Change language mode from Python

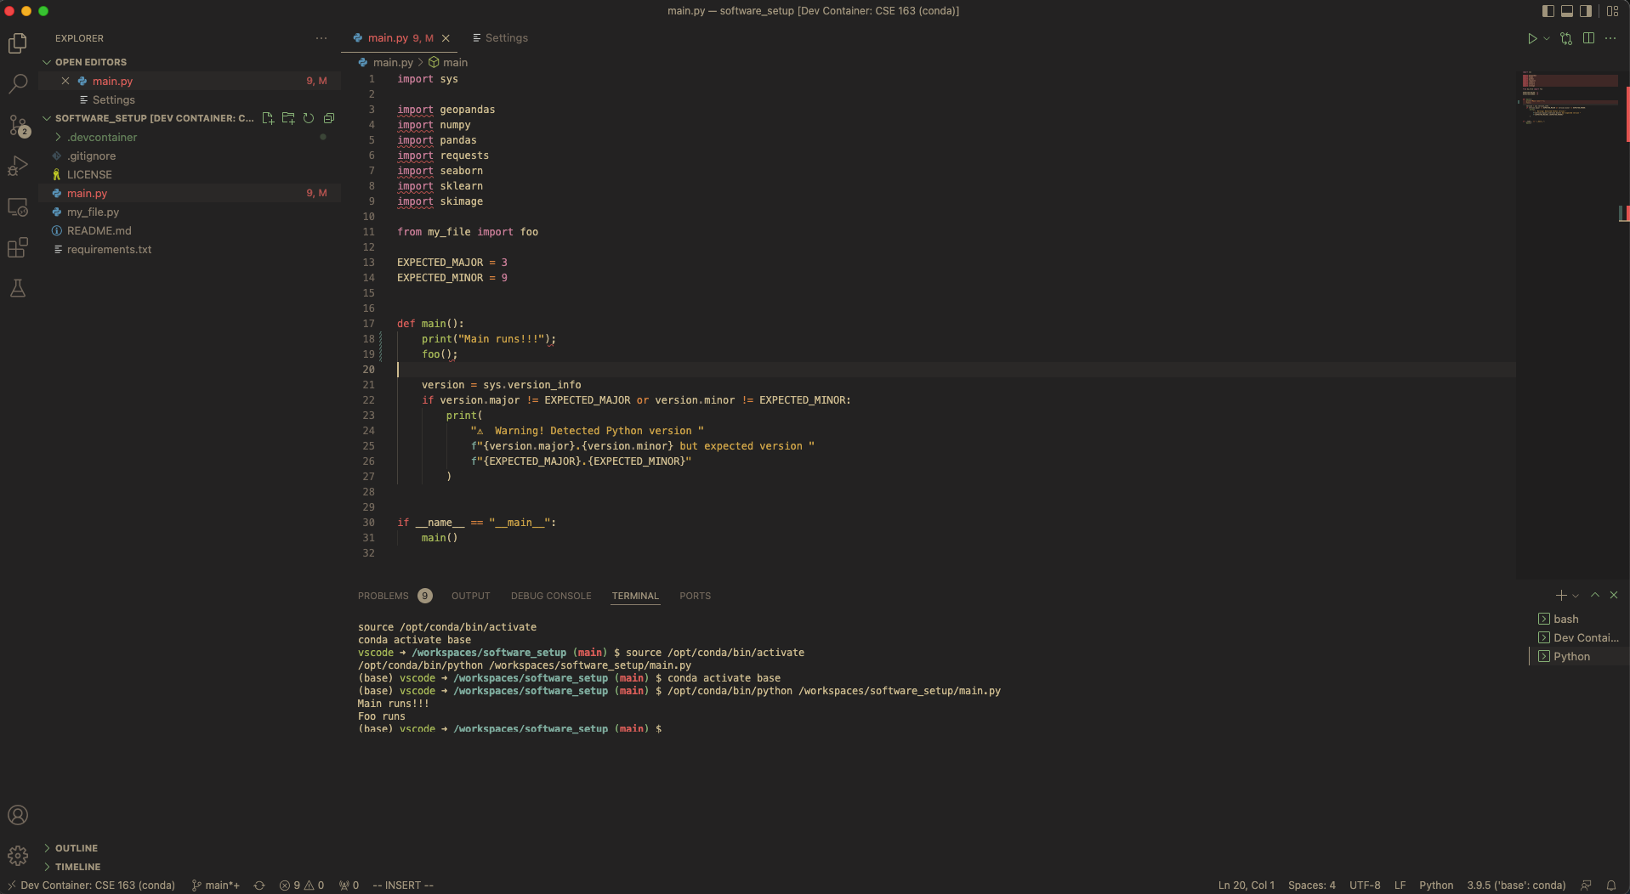[x=1436, y=886]
